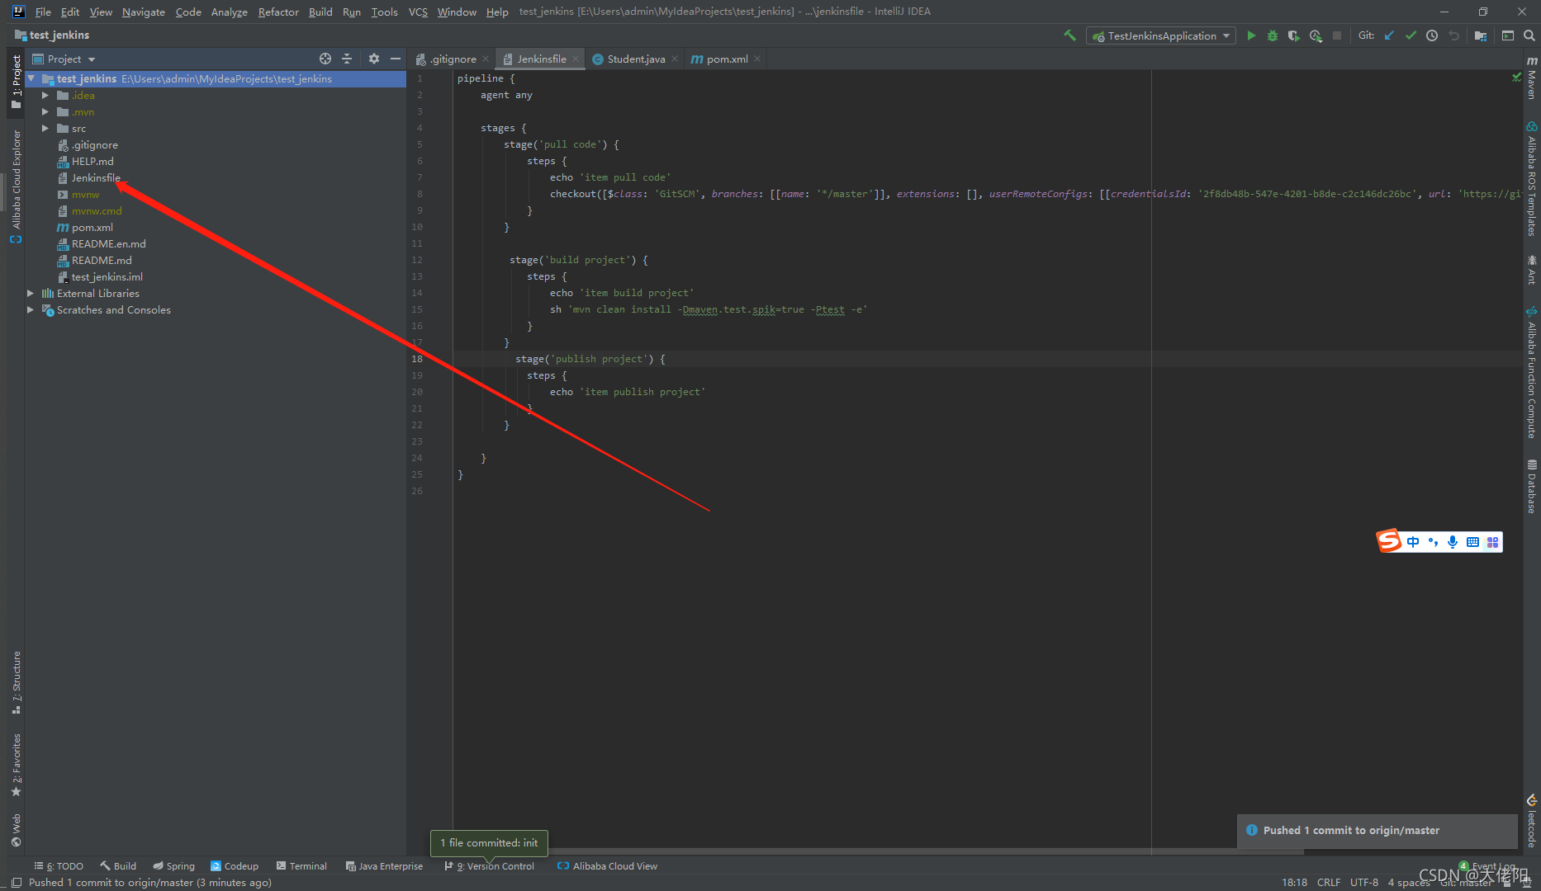1541x891 pixels.
Task: Open Build tool window button
Action: point(118,866)
